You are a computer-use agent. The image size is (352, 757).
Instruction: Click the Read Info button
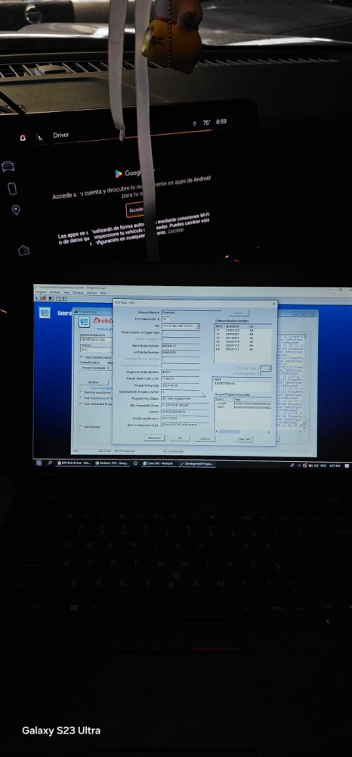pos(155,438)
